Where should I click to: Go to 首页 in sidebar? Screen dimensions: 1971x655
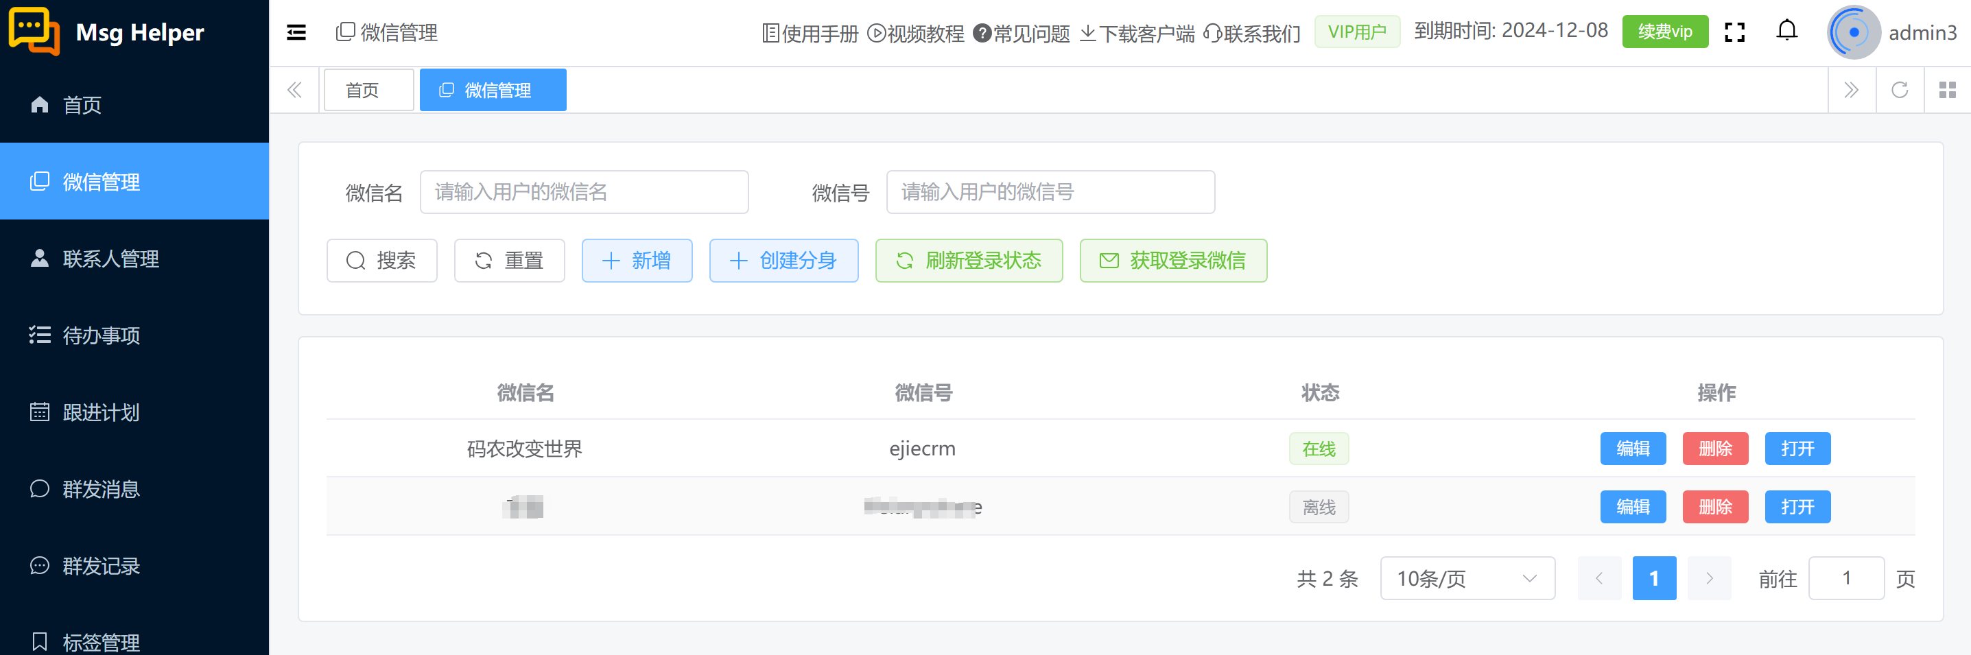(134, 105)
